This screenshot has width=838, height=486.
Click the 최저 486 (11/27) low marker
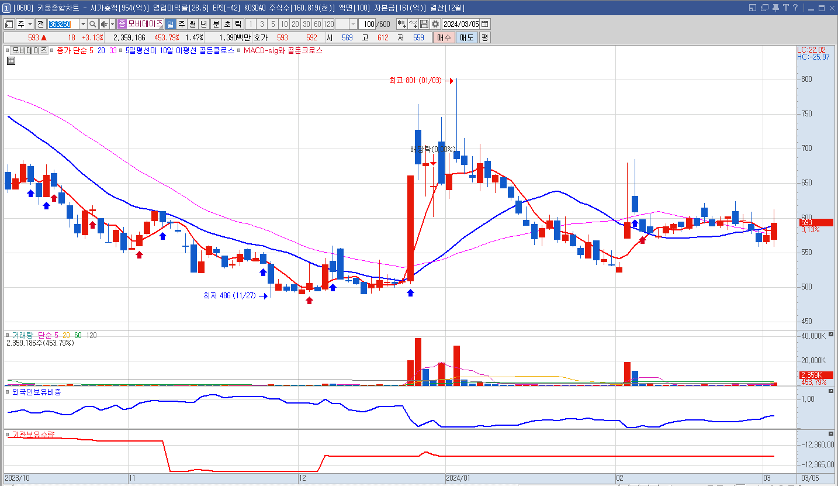pos(236,295)
